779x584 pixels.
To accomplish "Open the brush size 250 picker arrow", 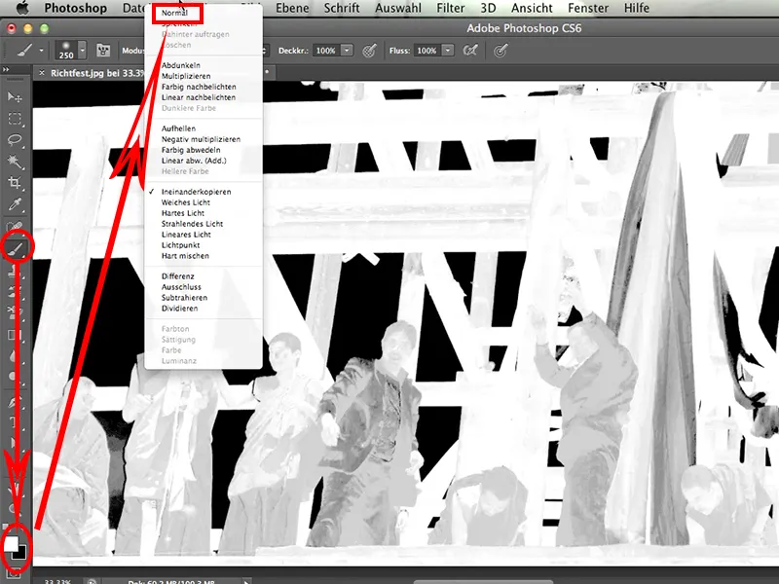I will tap(83, 51).
